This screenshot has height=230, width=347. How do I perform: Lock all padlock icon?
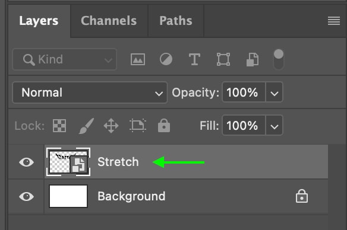click(x=164, y=126)
